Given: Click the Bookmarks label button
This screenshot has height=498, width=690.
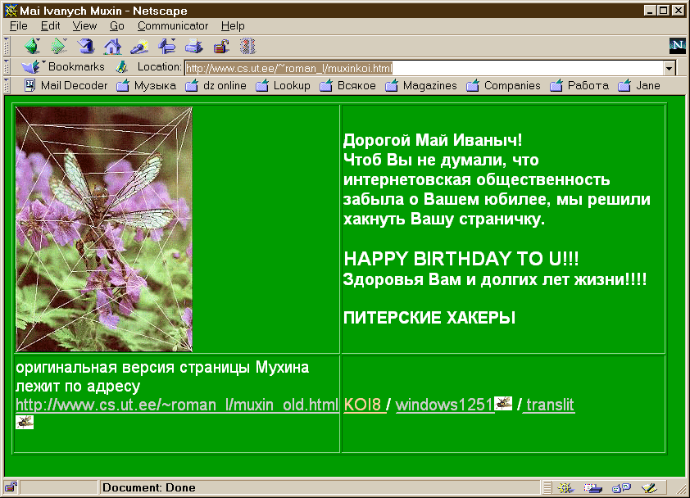Looking at the screenshot, I should click(76, 66).
